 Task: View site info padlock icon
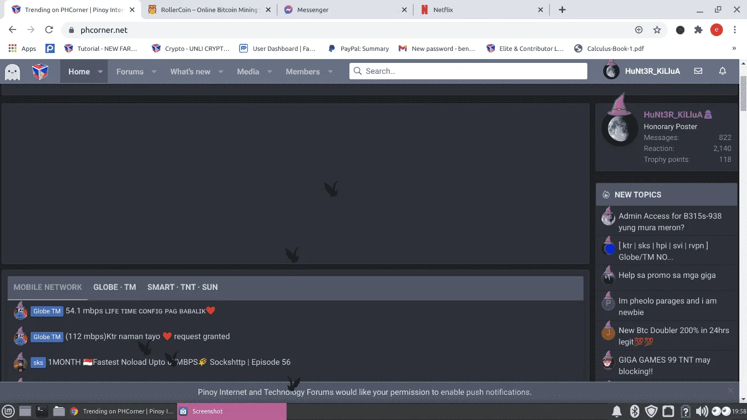click(x=71, y=30)
